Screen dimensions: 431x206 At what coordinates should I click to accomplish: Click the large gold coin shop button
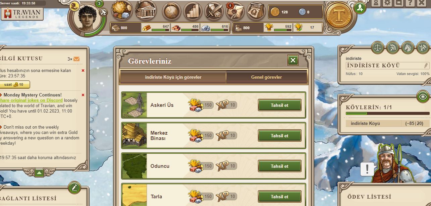click(339, 15)
